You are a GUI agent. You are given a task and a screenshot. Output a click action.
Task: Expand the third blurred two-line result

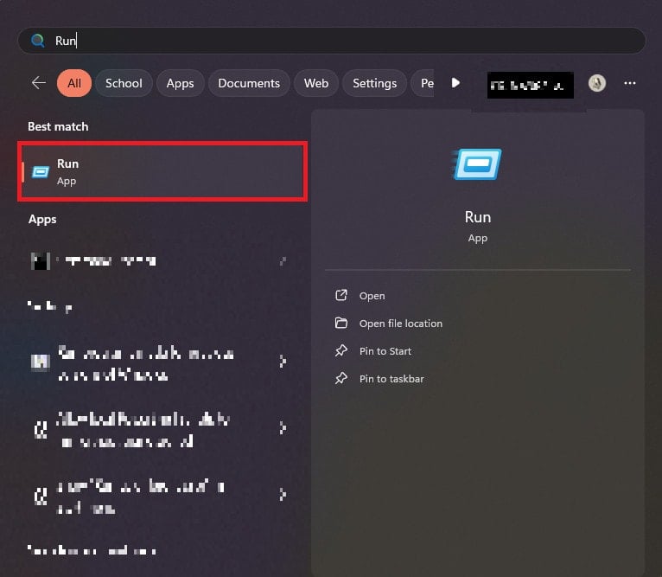(283, 428)
